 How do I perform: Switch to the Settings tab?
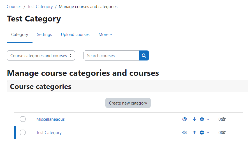(x=45, y=35)
